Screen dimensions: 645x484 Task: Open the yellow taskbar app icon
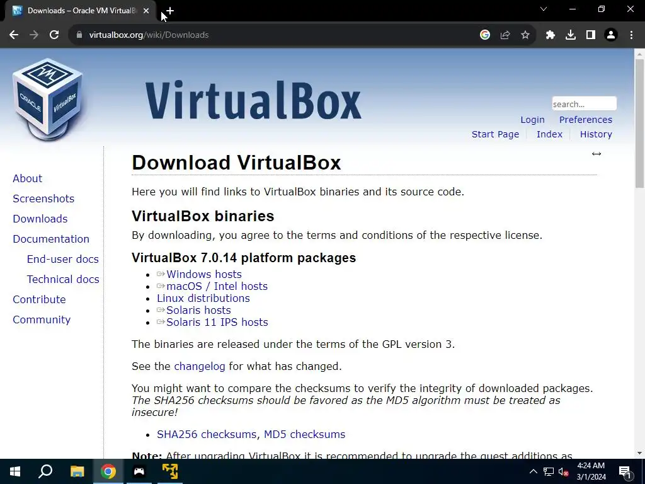(x=170, y=471)
